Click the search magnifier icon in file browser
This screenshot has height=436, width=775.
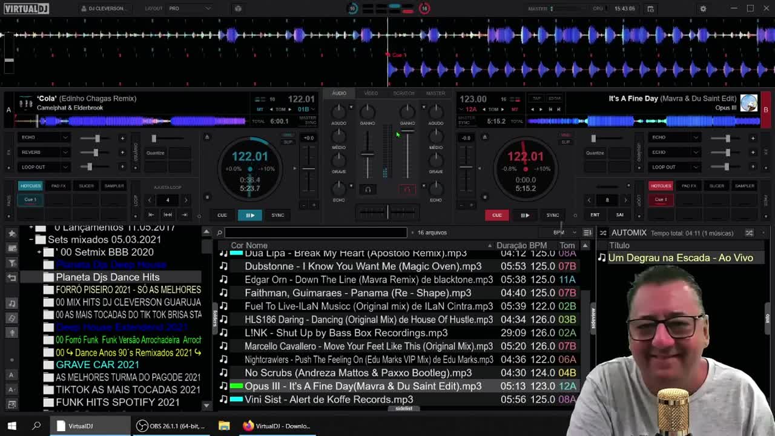[x=219, y=233]
